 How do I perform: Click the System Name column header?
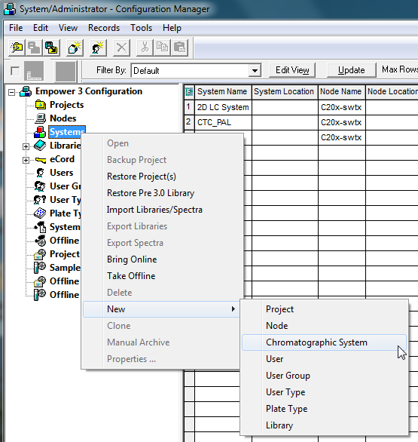point(223,92)
